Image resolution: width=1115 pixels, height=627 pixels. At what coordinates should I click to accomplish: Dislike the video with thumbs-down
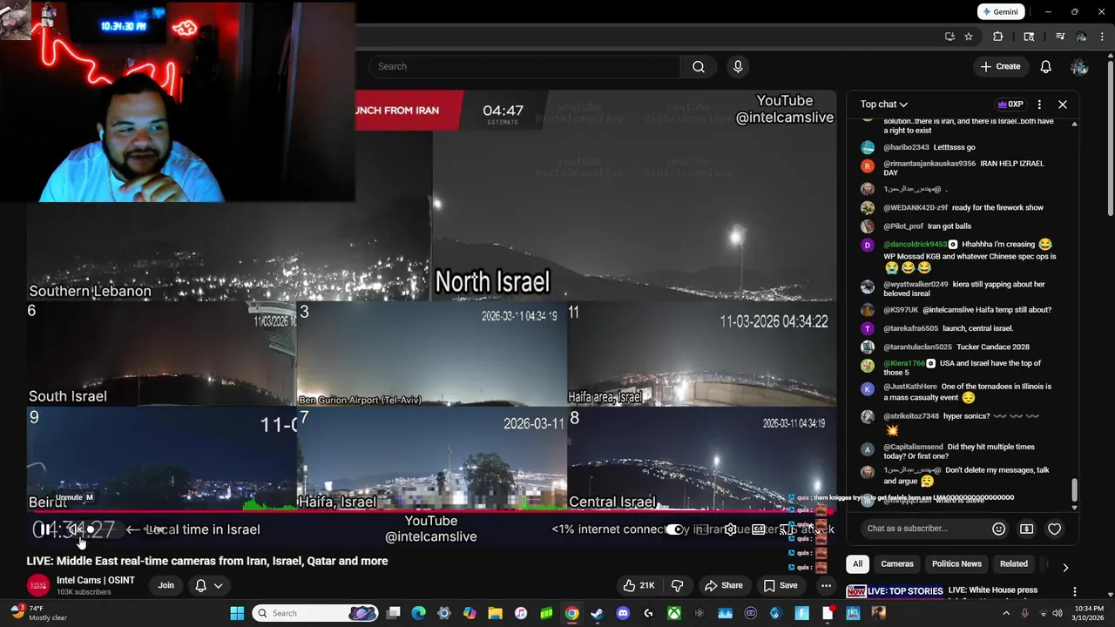click(x=677, y=585)
